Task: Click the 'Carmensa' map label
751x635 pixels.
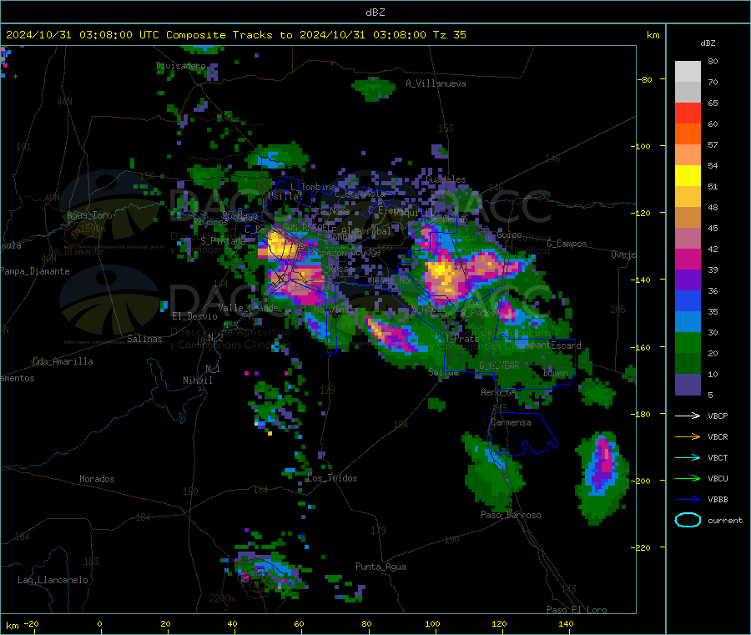Action: coord(511,422)
